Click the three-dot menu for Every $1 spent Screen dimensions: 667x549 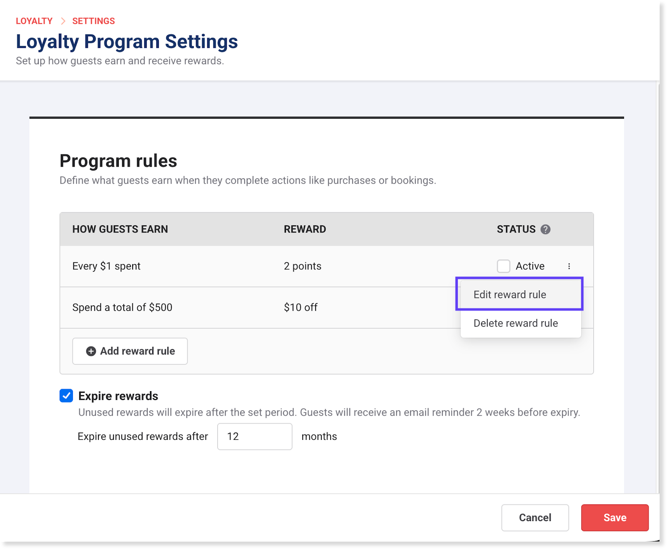coord(569,266)
